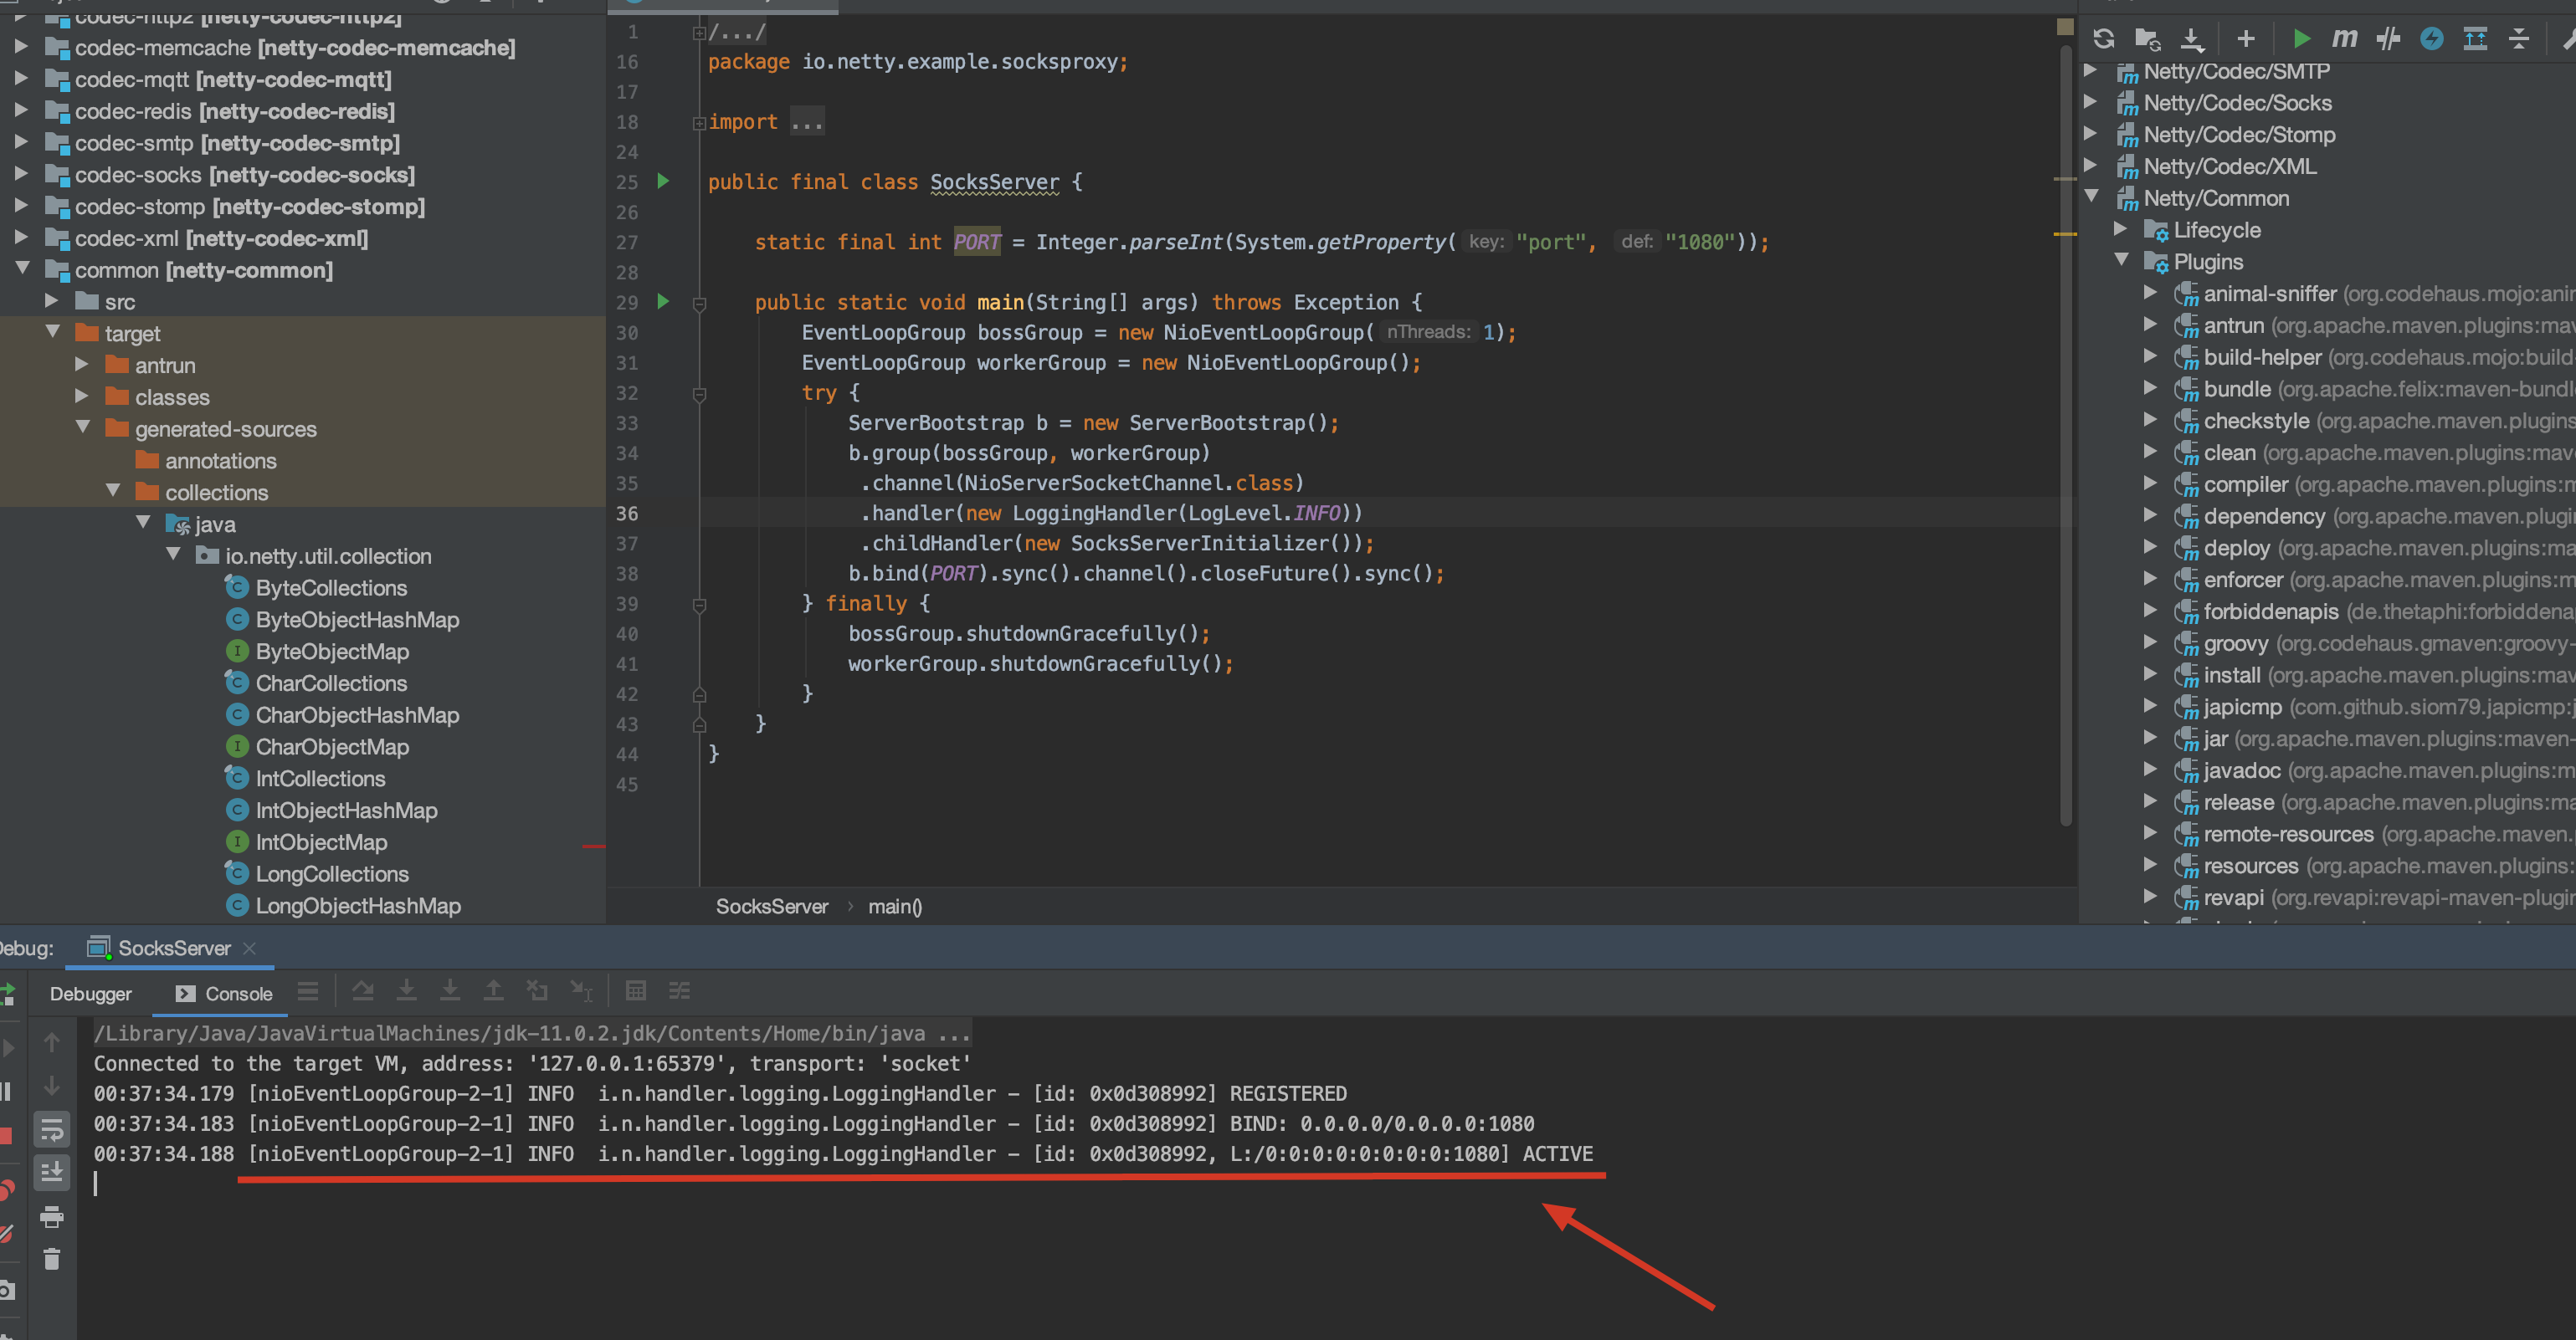
Task: Click Execute Maven Goal m icon
Action: point(2343,39)
